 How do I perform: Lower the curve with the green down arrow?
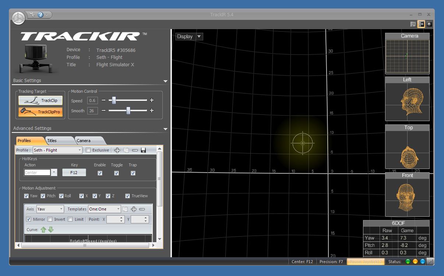click(51, 230)
